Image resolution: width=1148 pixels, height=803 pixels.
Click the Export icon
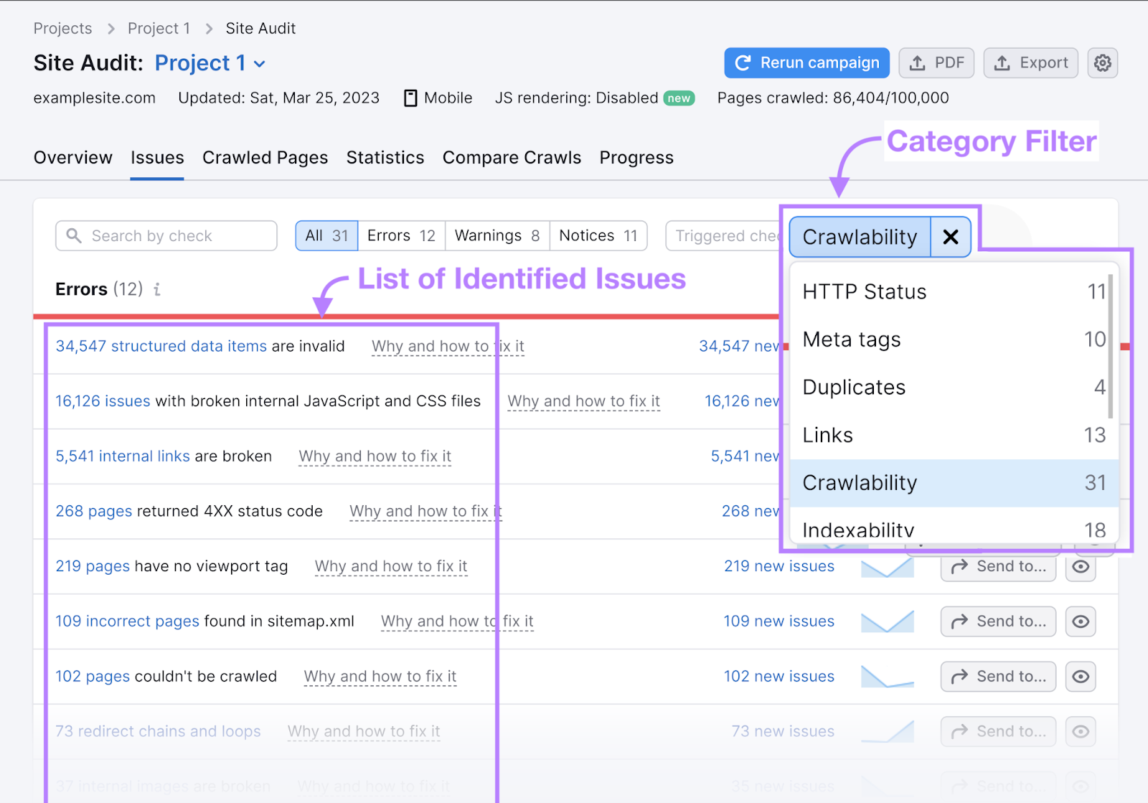pyautogui.click(x=1030, y=63)
